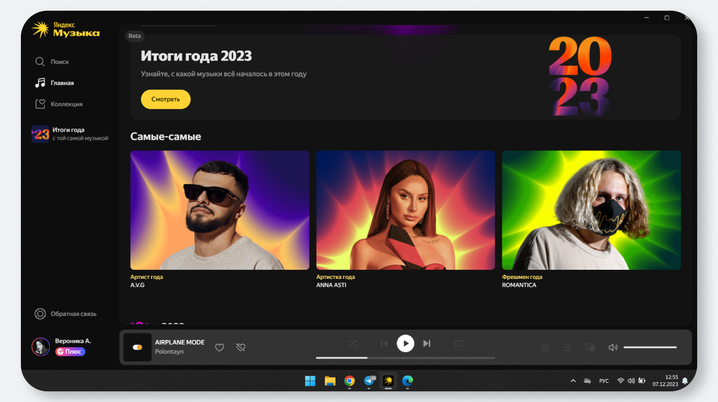Viewport: 718px width, 402px height.
Task: Open the devices cast icon
Action: click(x=590, y=347)
